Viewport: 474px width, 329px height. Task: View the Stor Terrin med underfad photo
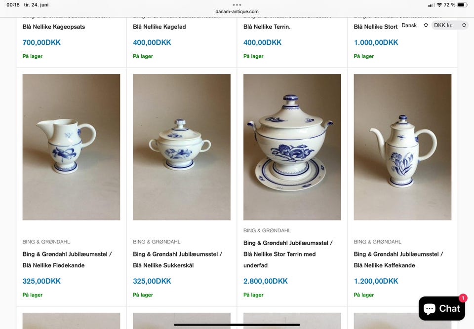pos(292,147)
